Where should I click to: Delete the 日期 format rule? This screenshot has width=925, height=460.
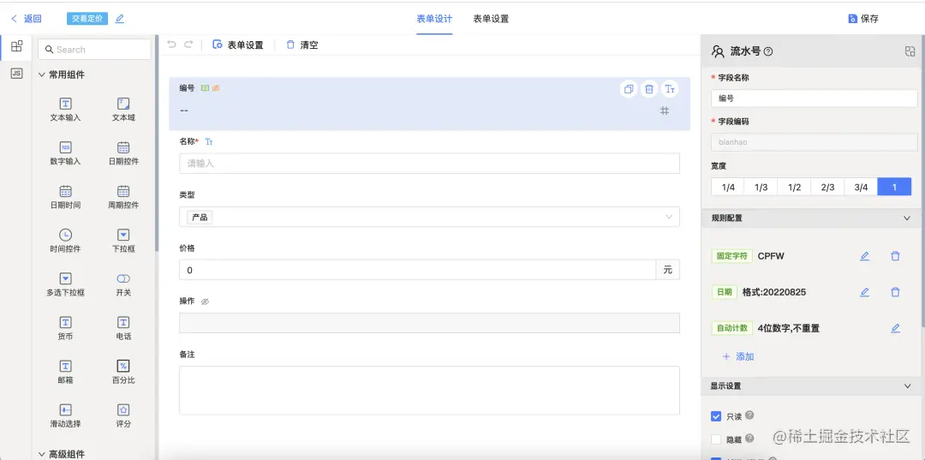[896, 292]
